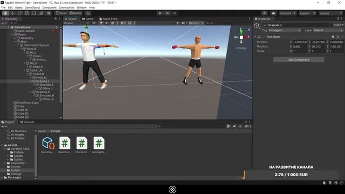Viewport: 345px width, 194px height.
Task: Select Main Camera in Hierarchy
Action: (26, 31)
